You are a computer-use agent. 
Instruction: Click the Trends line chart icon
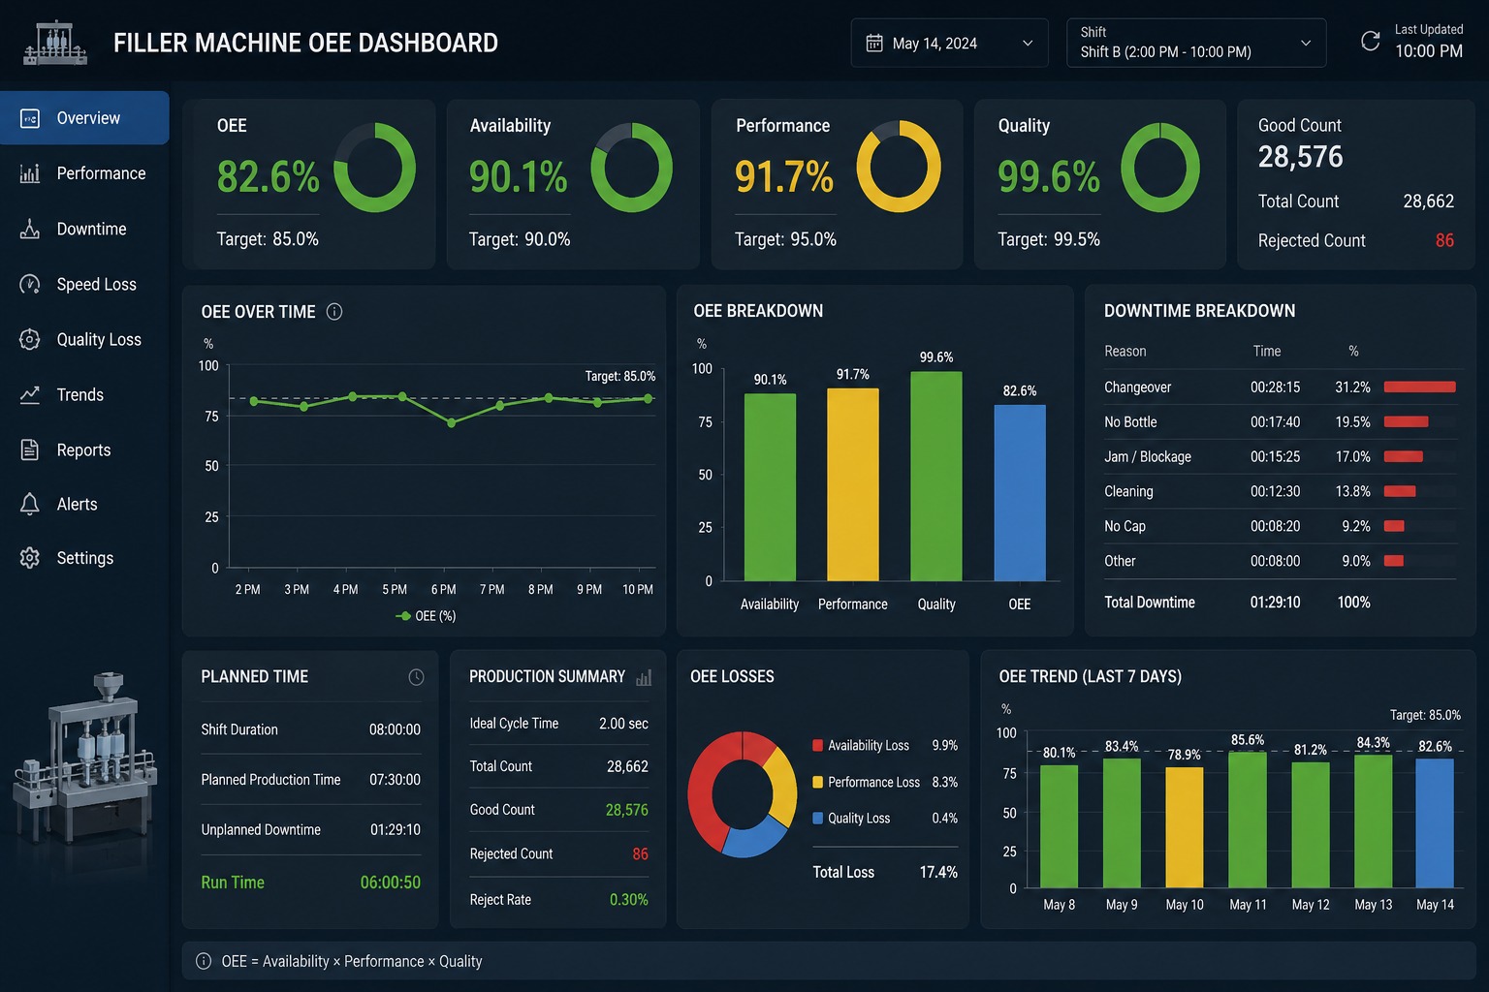click(x=30, y=394)
